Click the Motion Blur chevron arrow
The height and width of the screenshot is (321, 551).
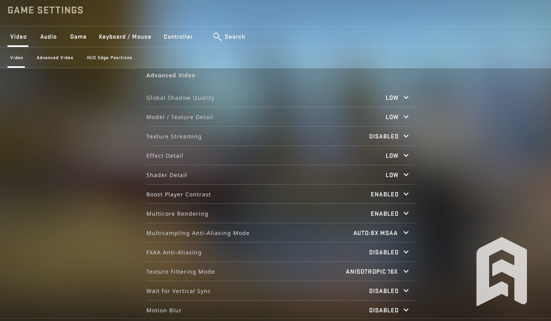click(406, 310)
